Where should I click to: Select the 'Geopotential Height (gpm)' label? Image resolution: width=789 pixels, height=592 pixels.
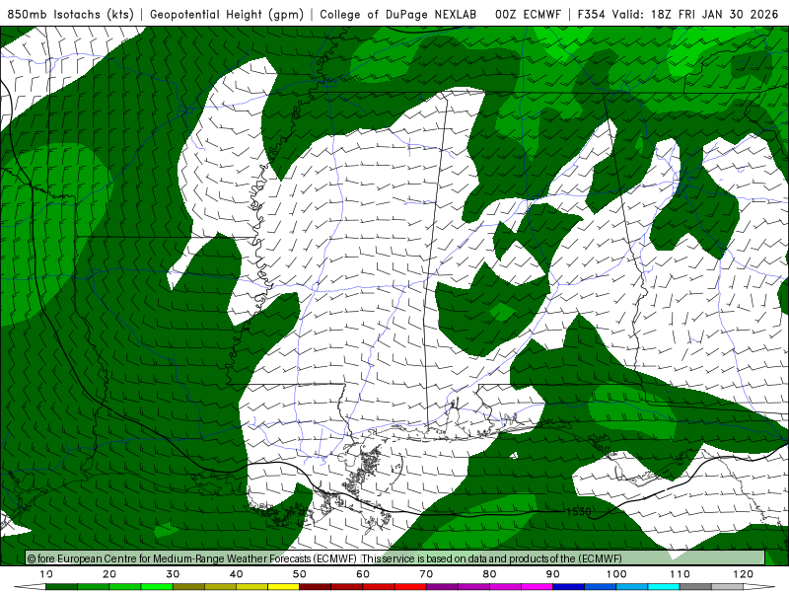227,14
